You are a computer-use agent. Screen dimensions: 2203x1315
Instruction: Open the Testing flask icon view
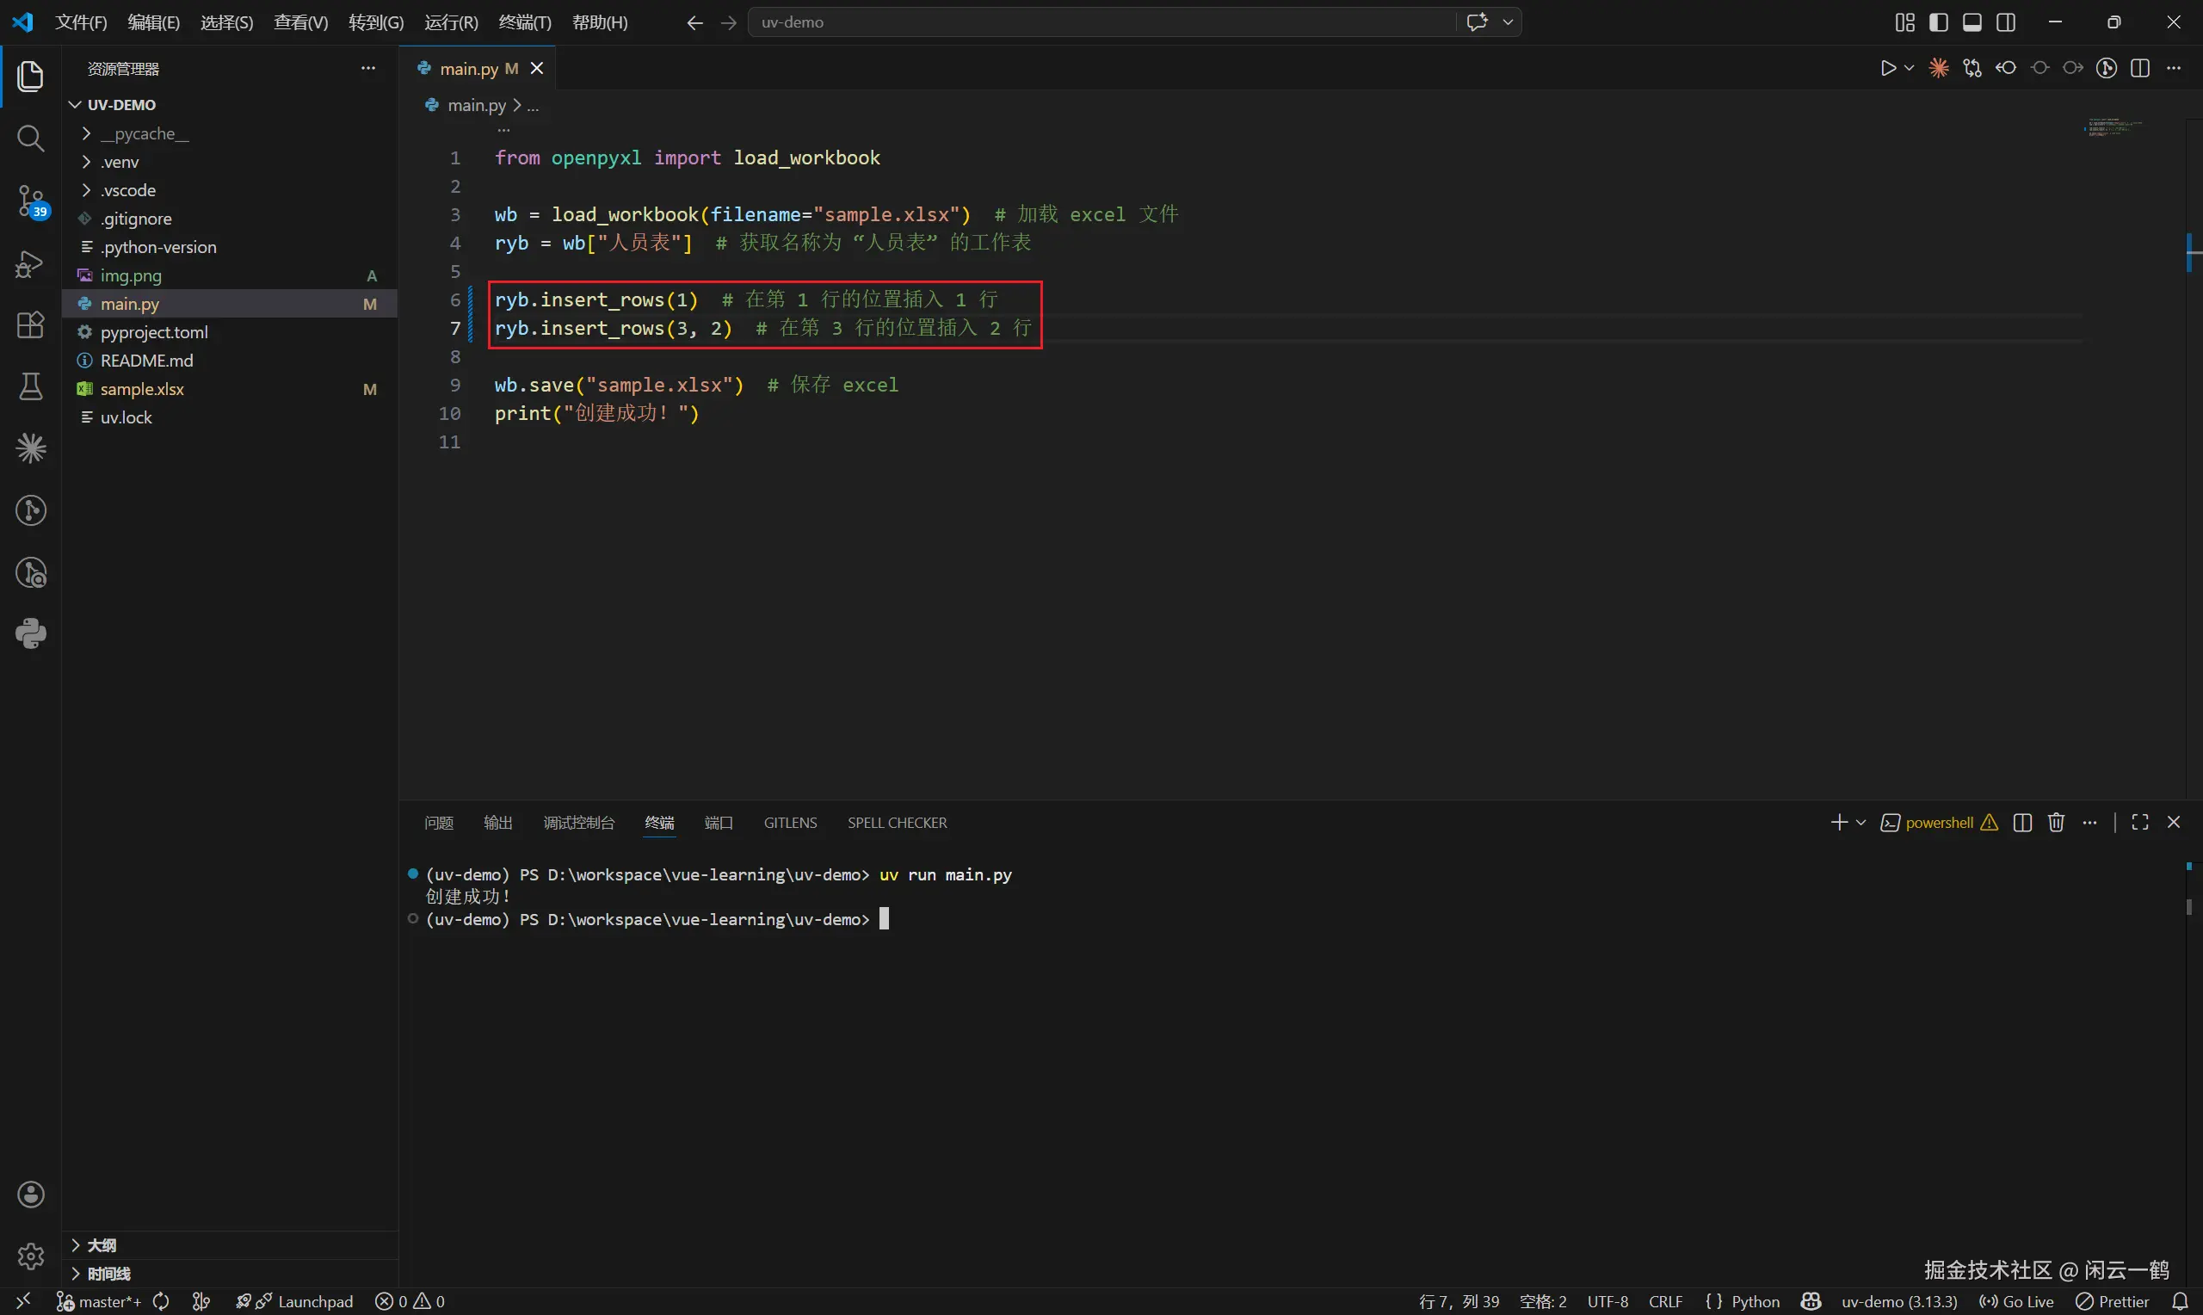30,386
